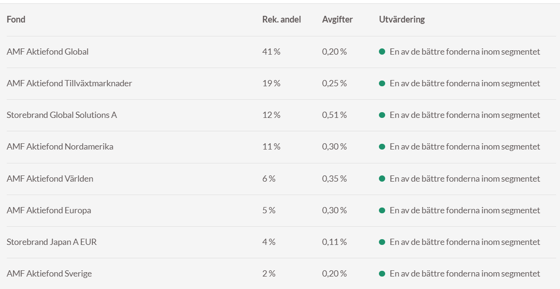
Task: Click the Rek. andel column header
Action: coord(281,20)
